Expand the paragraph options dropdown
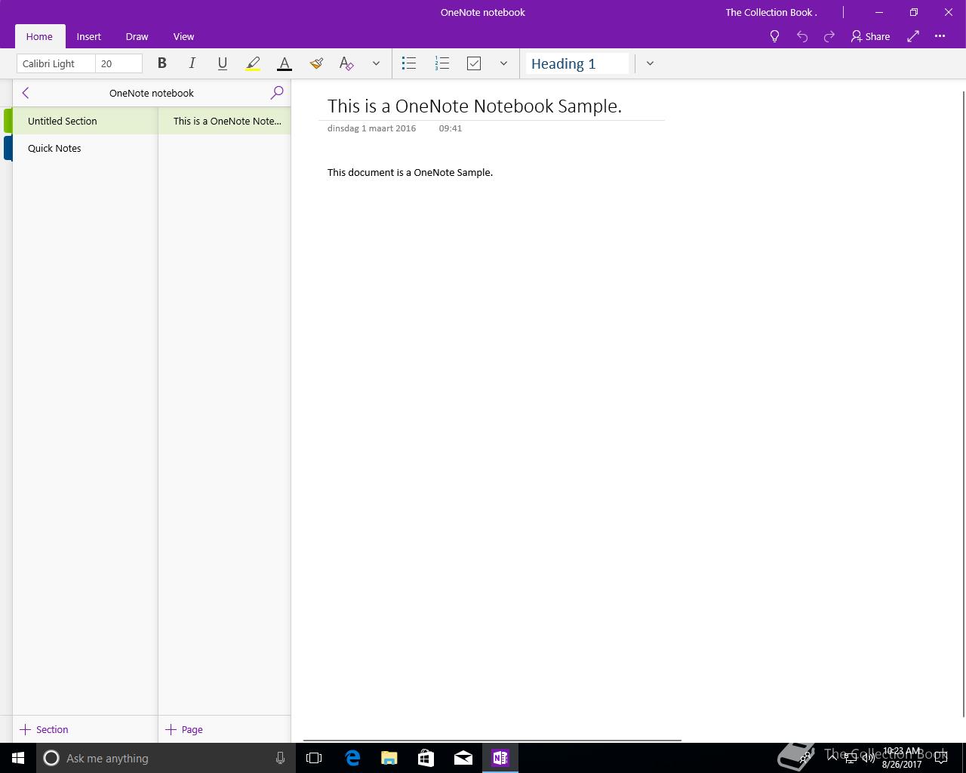The width and height of the screenshot is (966, 773). coord(503,63)
